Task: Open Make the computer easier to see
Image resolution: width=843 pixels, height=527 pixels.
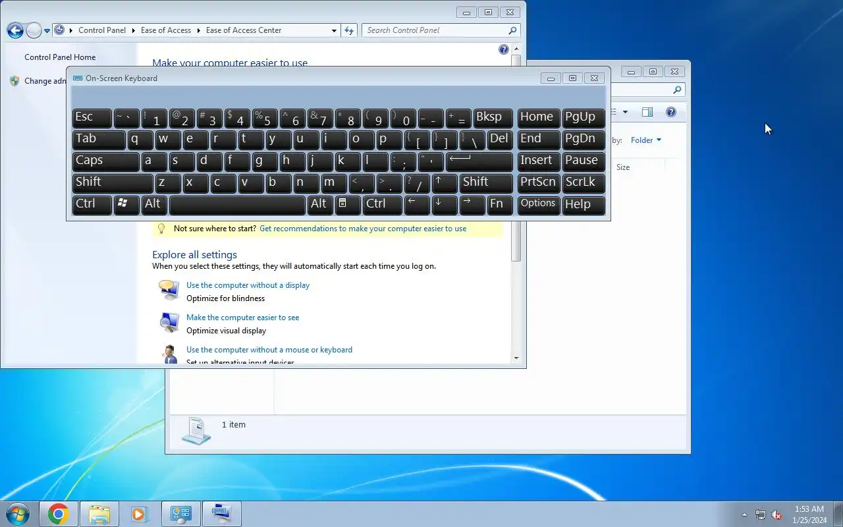Action: [x=242, y=318]
